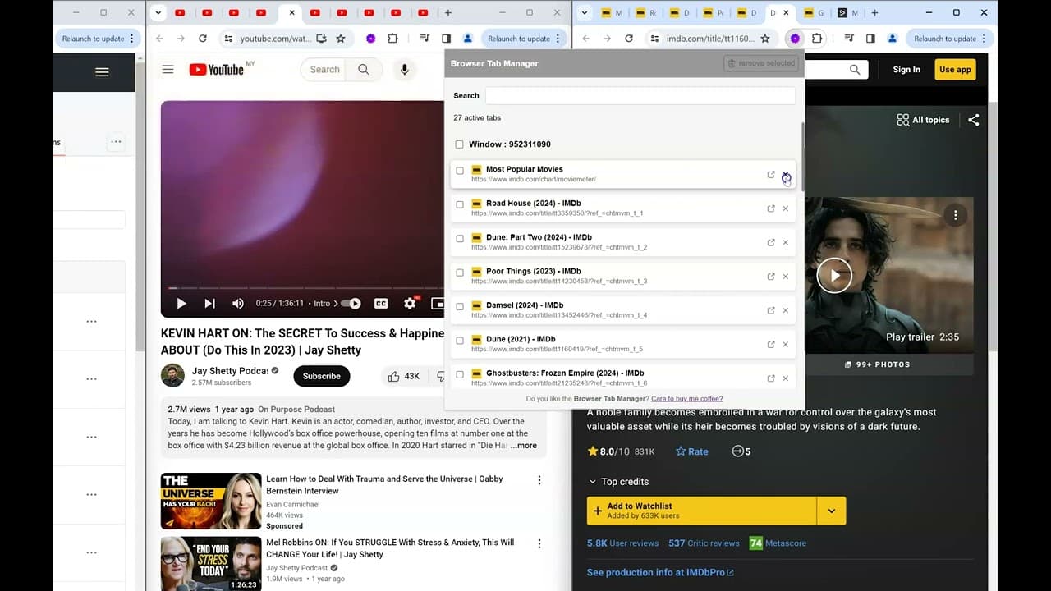This screenshot has height=591, width=1051.
Task: Tick the Dune: Part Two (2024) checkbox
Action: [460, 238]
